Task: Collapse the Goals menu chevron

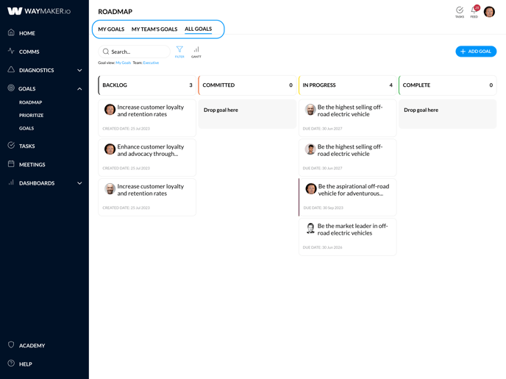Action: point(79,89)
